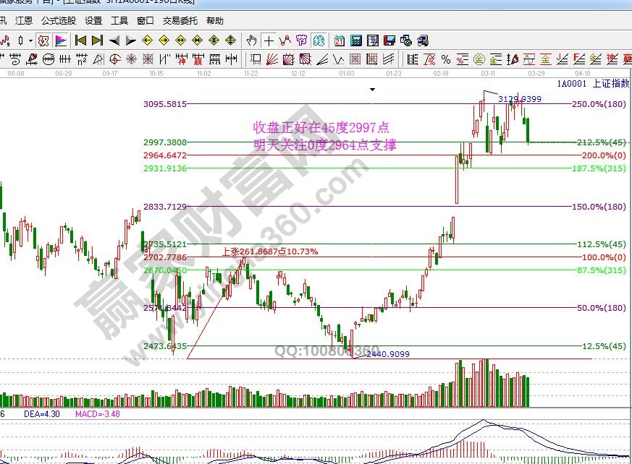Select the percent sign tool
The image size is (632, 464).
pyautogui.click(x=446, y=59)
